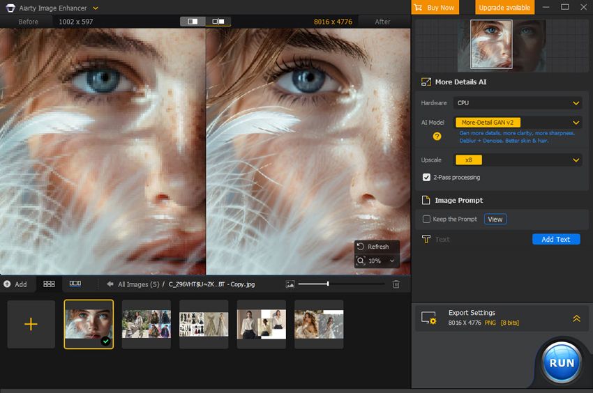Click the back arrow beside All Images
593x393 pixels.
point(110,284)
